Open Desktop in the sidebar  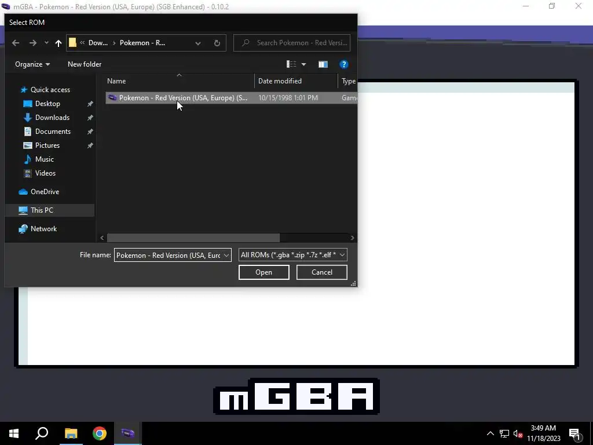(47, 104)
